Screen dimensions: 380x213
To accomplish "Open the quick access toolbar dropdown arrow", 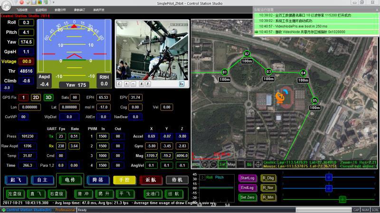I will (54, 2).
